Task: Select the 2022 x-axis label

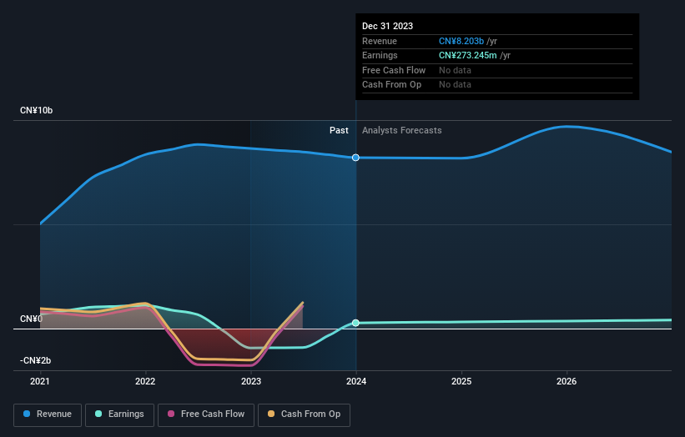Action: 145,382
